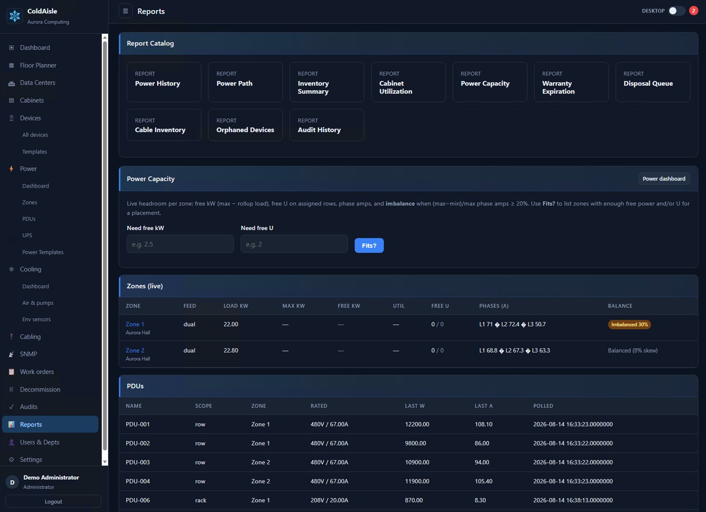Viewport: 706px width, 512px height.
Task: Open the Cabinet Utilization report card
Action: coord(408,82)
